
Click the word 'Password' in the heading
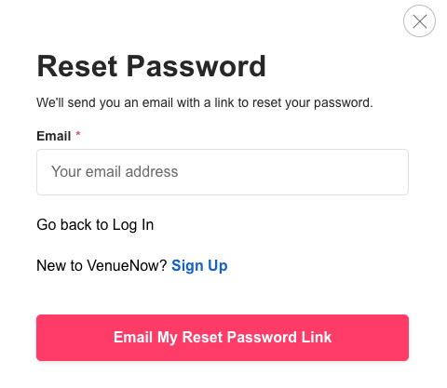[x=196, y=66]
